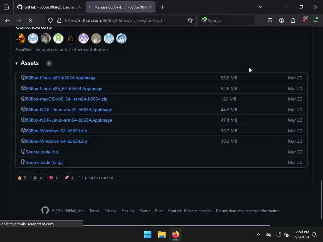The height and width of the screenshot is (242, 323).
Task: Click the package icon beside 86Box-Windows-64-b5634.zip
Action: click(23, 141)
